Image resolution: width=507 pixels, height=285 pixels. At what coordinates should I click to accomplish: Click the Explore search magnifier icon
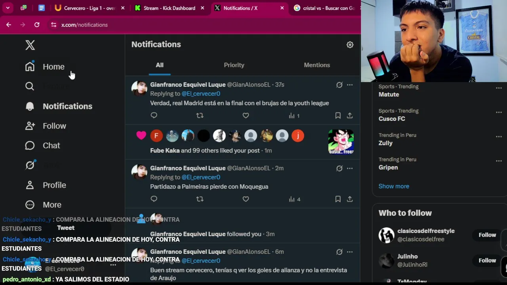[30, 86]
